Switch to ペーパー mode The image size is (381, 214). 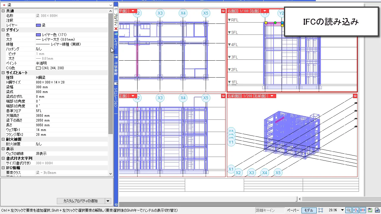pyautogui.click(x=293, y=210)
